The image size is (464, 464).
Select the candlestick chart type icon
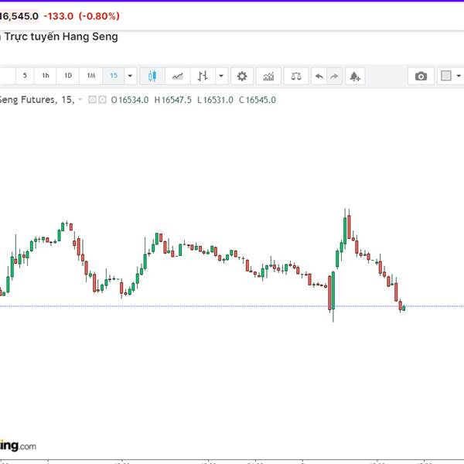152,76
